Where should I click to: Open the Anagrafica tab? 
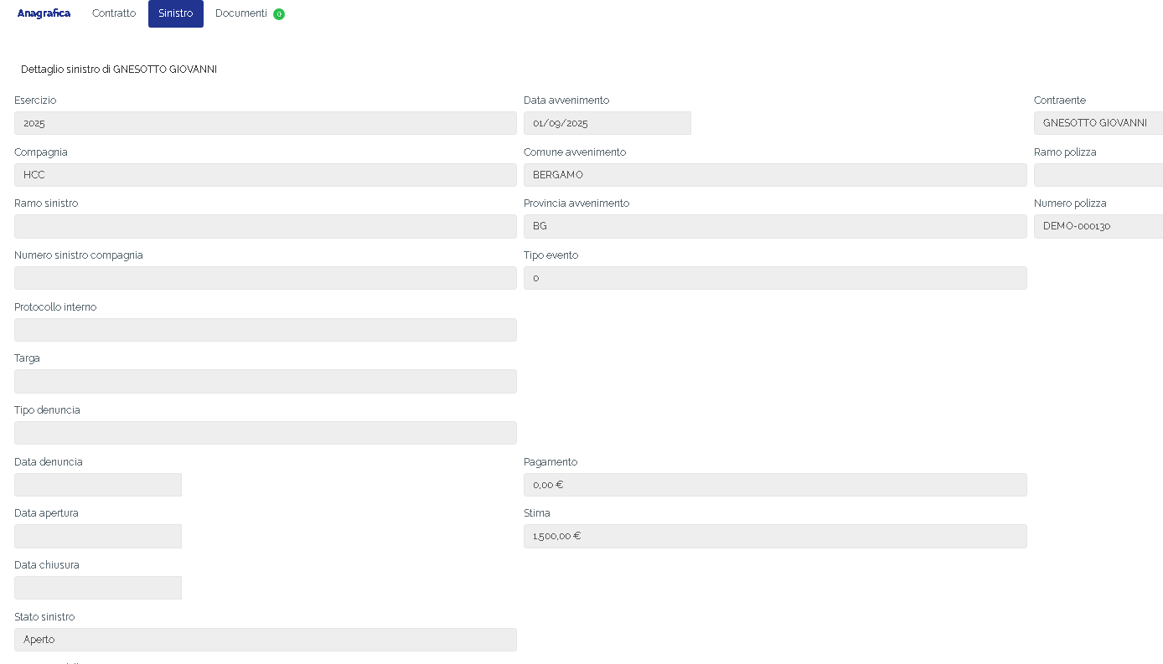(x=44, y=13)
